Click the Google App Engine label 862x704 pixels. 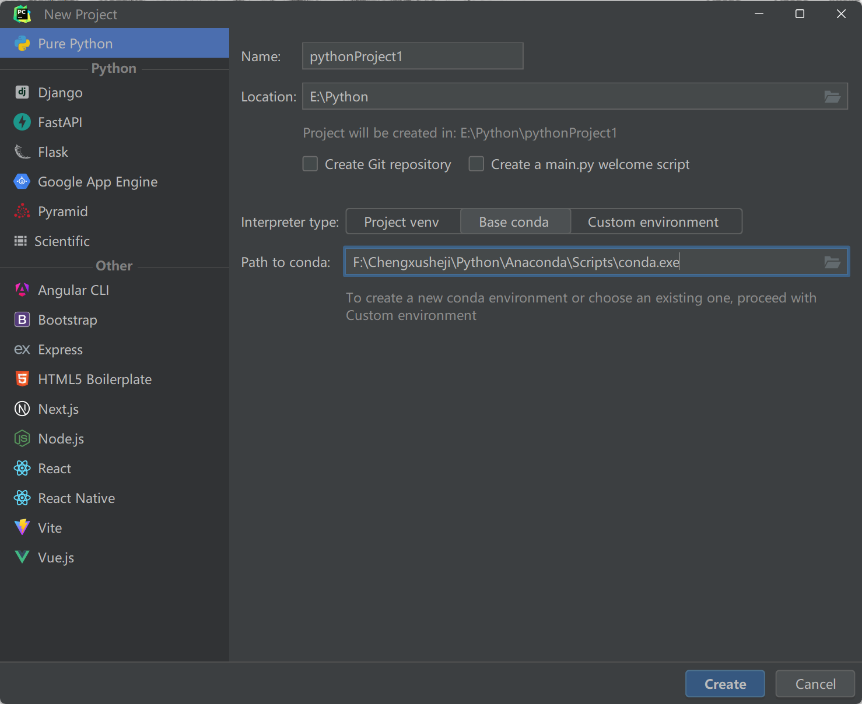pos(97,182)
